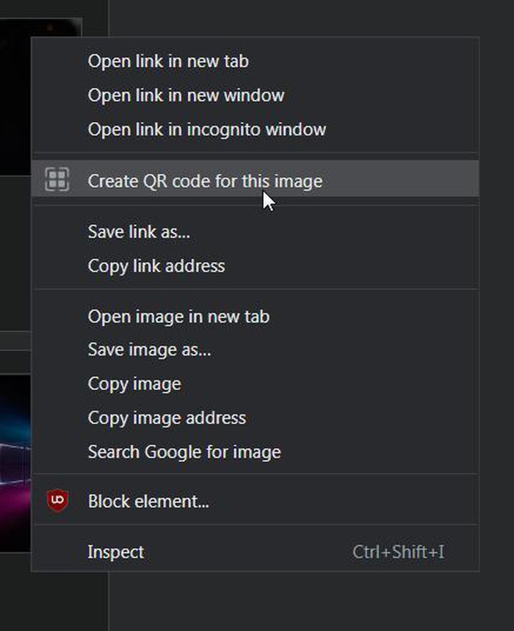Open Inspect from context menu
The height and width of the screenshot is (631, 514).
pyautogui.click(x=116, y=552)
